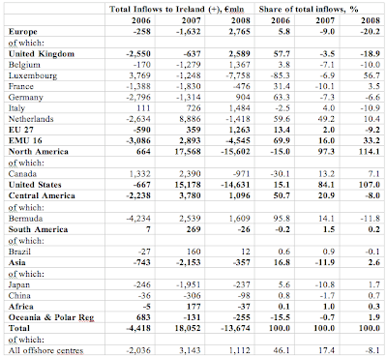Select the 'Total Inflows to Ireland (+), €mln' header

point(177,9)
